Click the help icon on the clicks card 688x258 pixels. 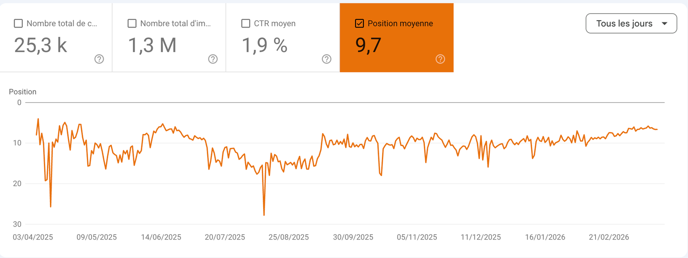tap(99, 59)
